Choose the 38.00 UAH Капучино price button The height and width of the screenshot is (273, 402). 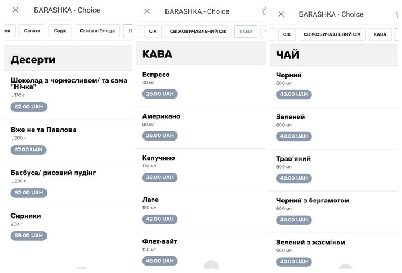click(x=160, y=178)
